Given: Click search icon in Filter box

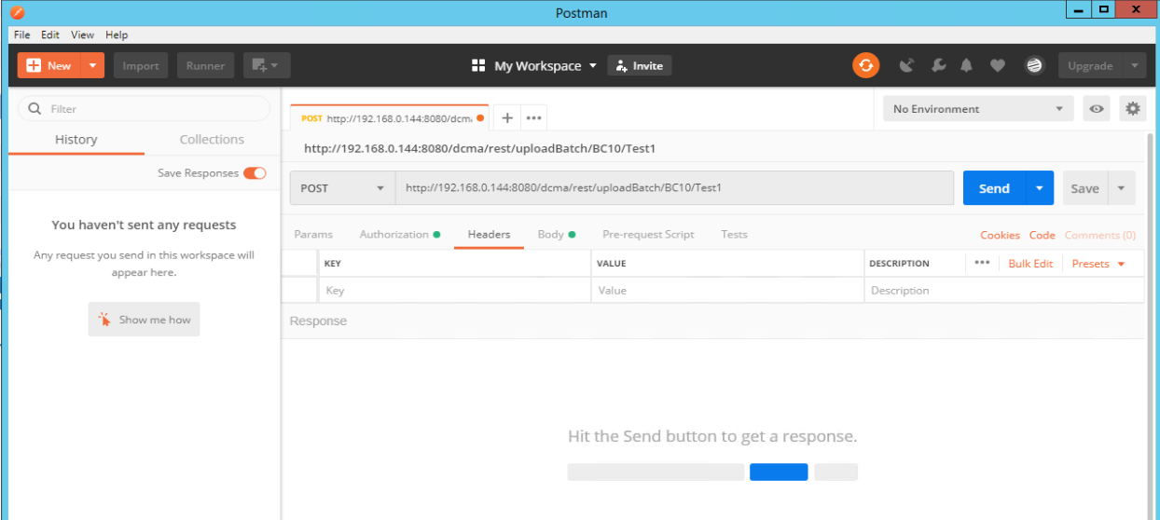Looking at the screenshot, I should point(35,109).
